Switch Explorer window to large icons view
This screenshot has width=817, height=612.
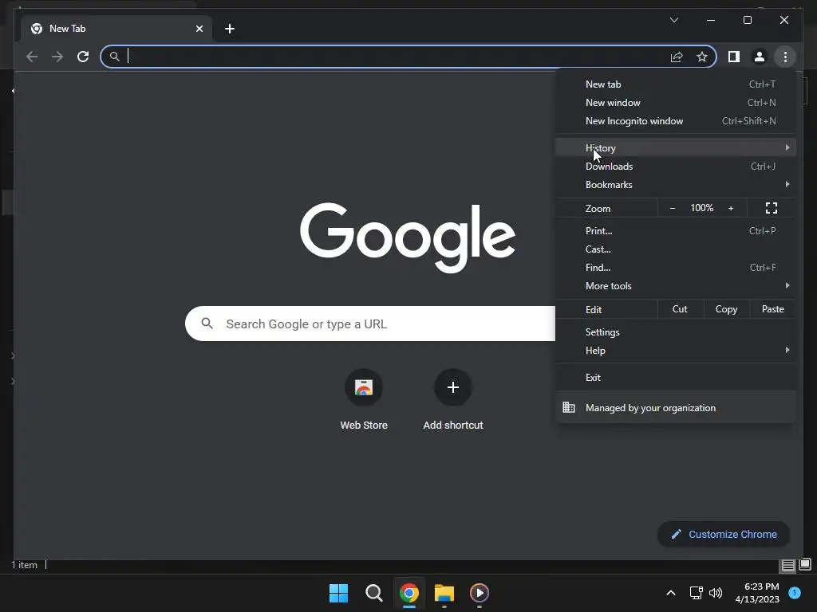point(805,565)
